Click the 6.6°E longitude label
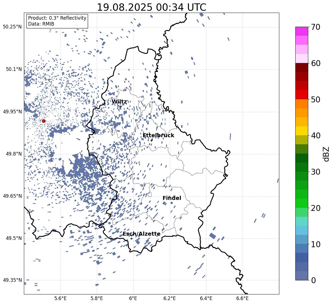333x304 pixels. point(242,298)
